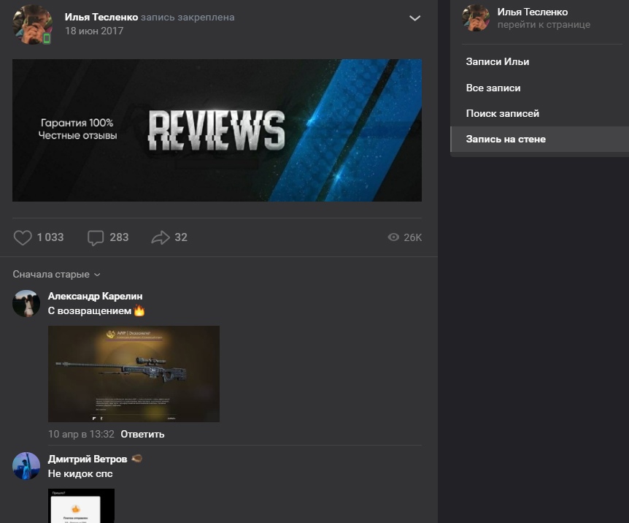Expand the post options chevron menu
629x523 pixels.
pyautogui.click(x=414, y=18)
